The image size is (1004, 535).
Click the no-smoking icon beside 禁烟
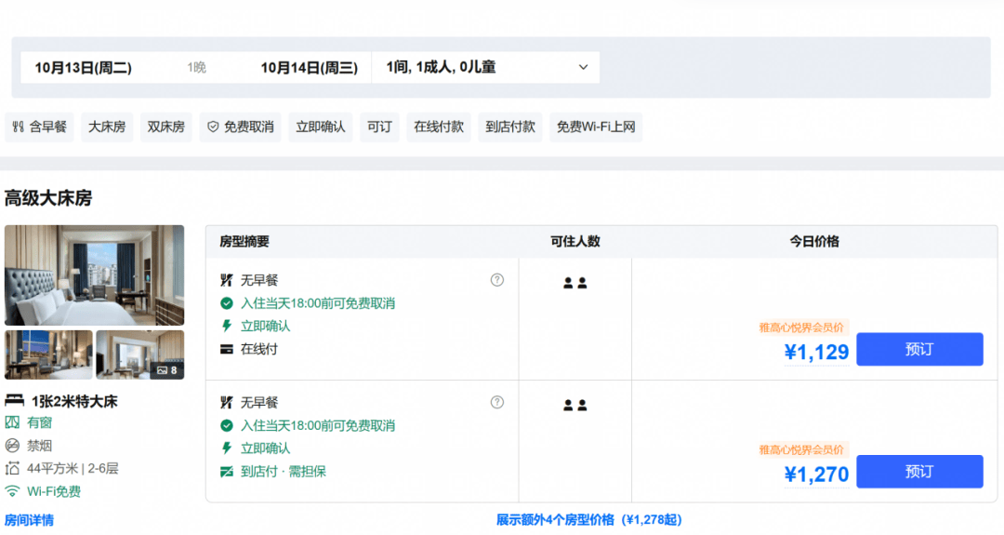(12, 446)
